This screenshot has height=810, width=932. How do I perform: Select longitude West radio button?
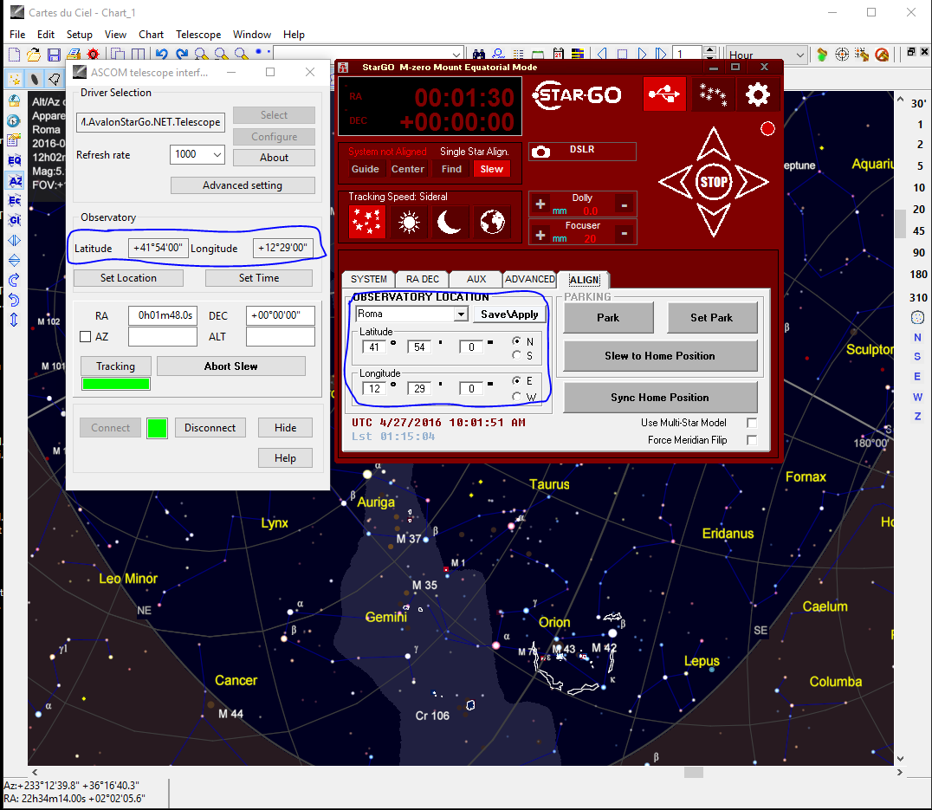click(x=516, y=397)
